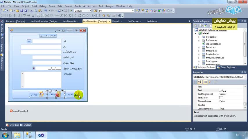Select errorProvider1 component in tray
248x139 pixels.
coord(19,111)
